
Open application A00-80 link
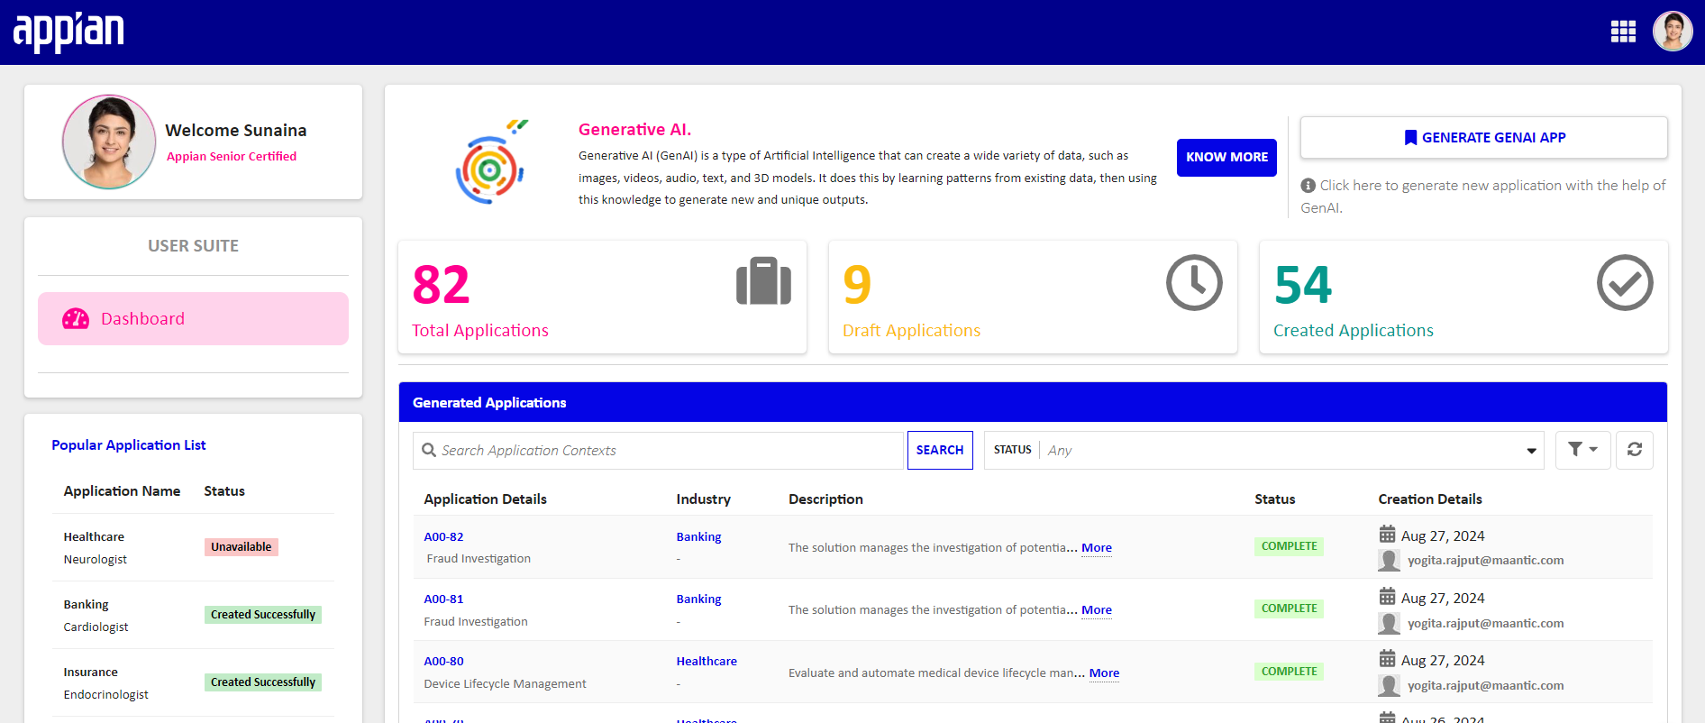[443, 661]
